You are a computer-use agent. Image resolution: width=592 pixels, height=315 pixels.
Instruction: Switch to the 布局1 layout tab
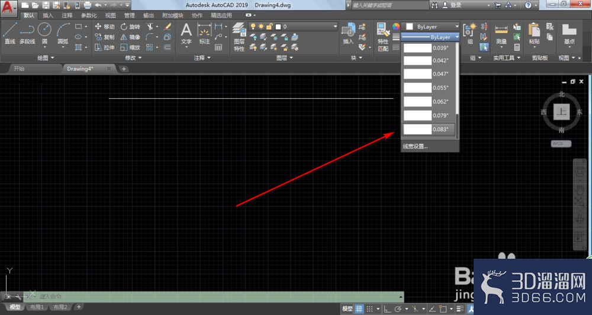pyautogui.click(x=37, y=307)
